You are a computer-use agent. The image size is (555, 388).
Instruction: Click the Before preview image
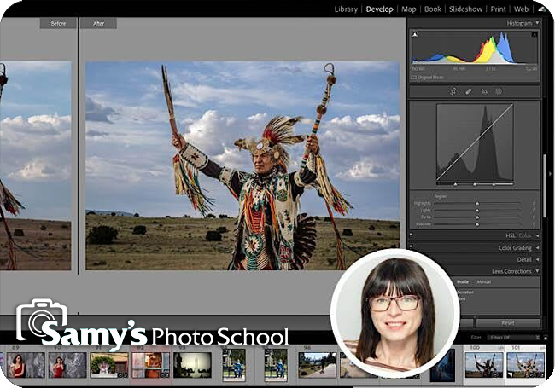(35, 165)
